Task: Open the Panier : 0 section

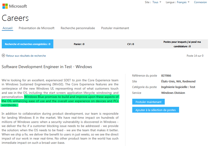Action: click(79, 44)
